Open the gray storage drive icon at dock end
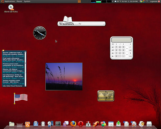Viewport: 161px width, 129px height. point(149,124)
